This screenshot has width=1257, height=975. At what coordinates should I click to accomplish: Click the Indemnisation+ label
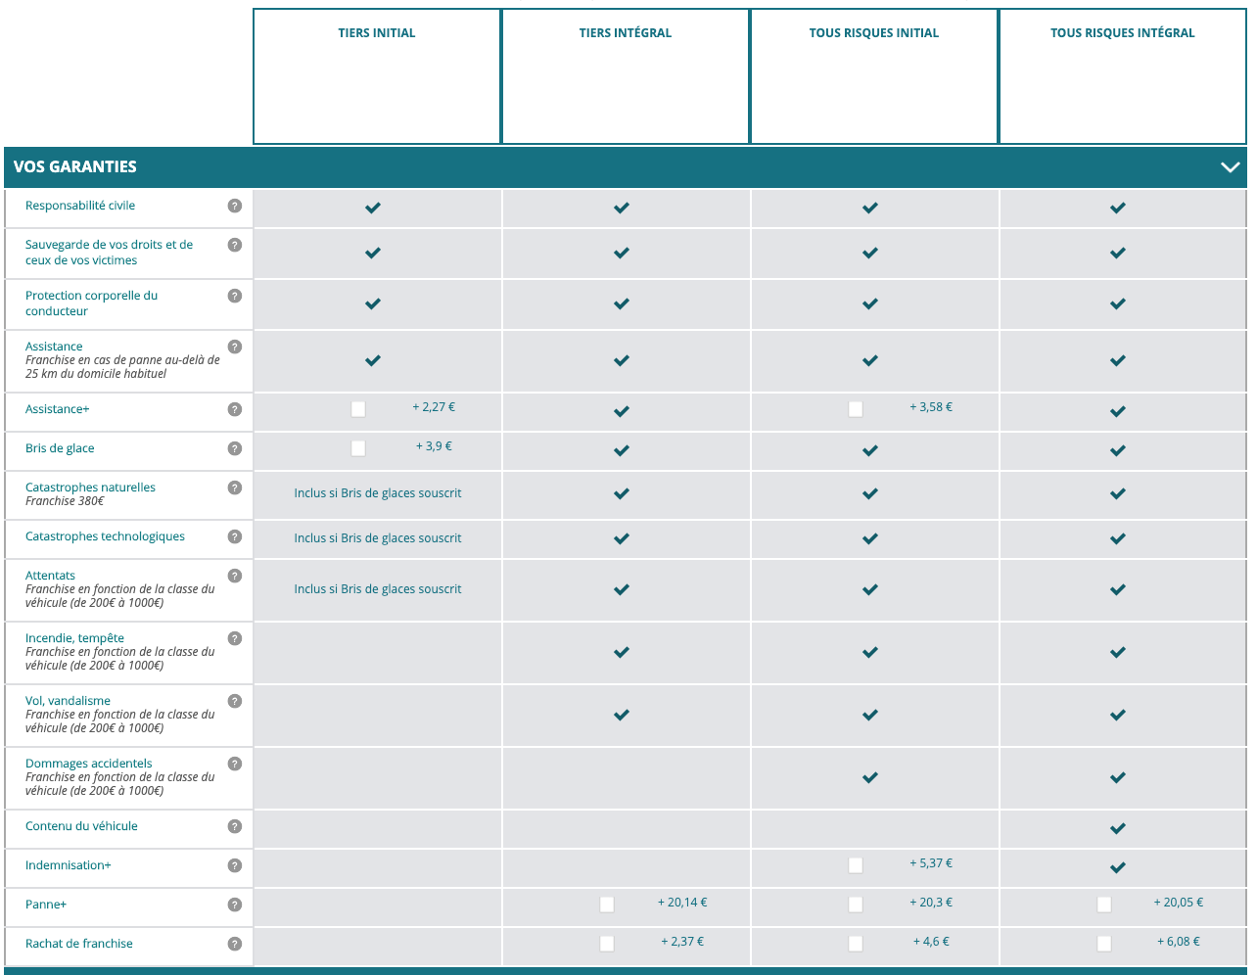point(69,865)
